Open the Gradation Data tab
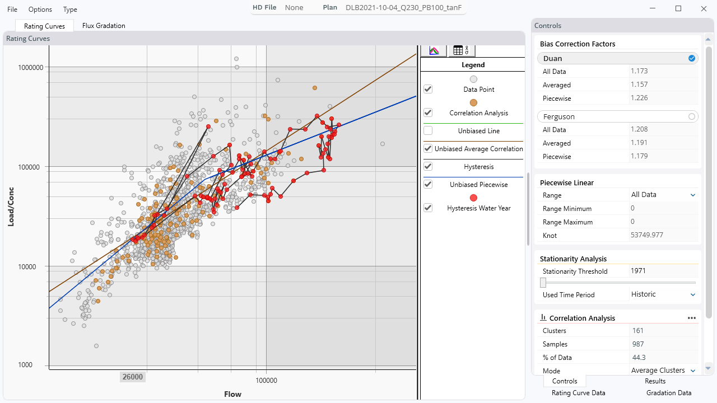 pos(669,393)
